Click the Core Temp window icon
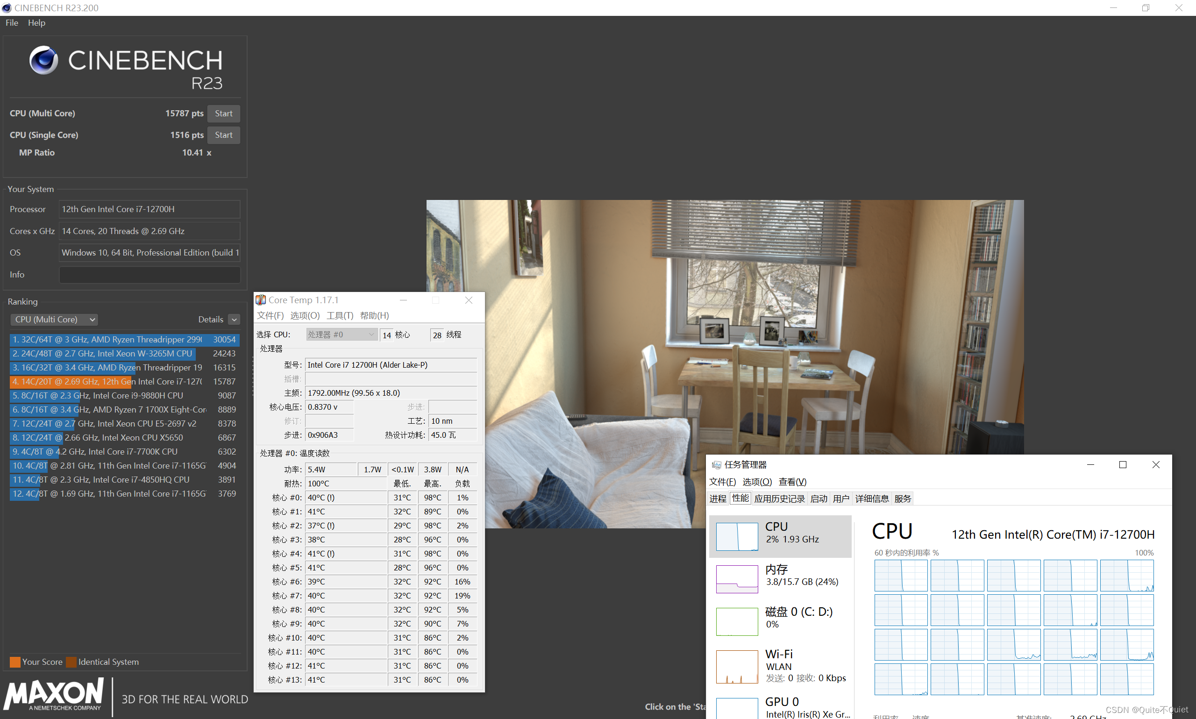Viewport: 1196px width, 719px height. (x=261, y=300)
